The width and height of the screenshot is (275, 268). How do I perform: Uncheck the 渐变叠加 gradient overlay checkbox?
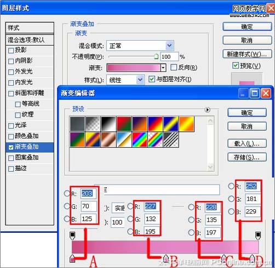[x=11, y=147]
